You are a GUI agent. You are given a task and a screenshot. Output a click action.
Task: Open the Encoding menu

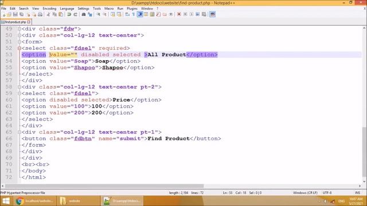tap(49, 9)
